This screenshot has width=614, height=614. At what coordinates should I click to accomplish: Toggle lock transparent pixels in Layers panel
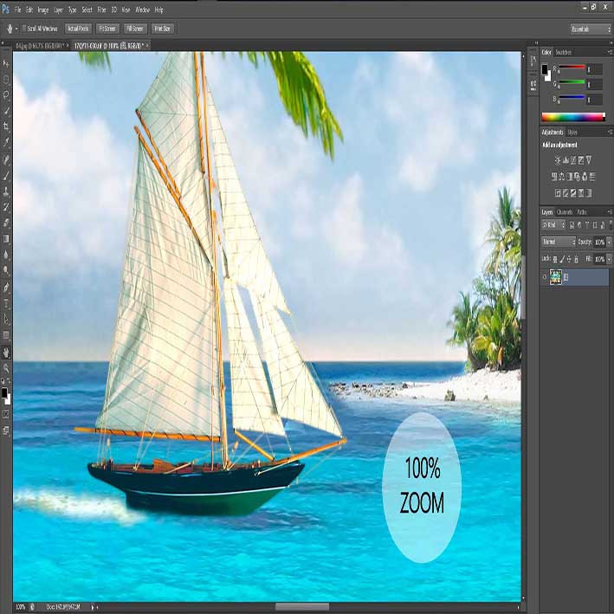555,259
